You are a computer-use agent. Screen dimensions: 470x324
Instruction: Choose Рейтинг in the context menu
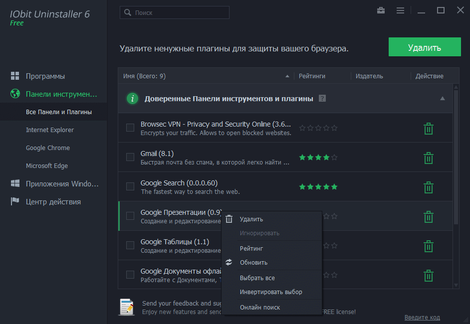[x=271, y=248]
